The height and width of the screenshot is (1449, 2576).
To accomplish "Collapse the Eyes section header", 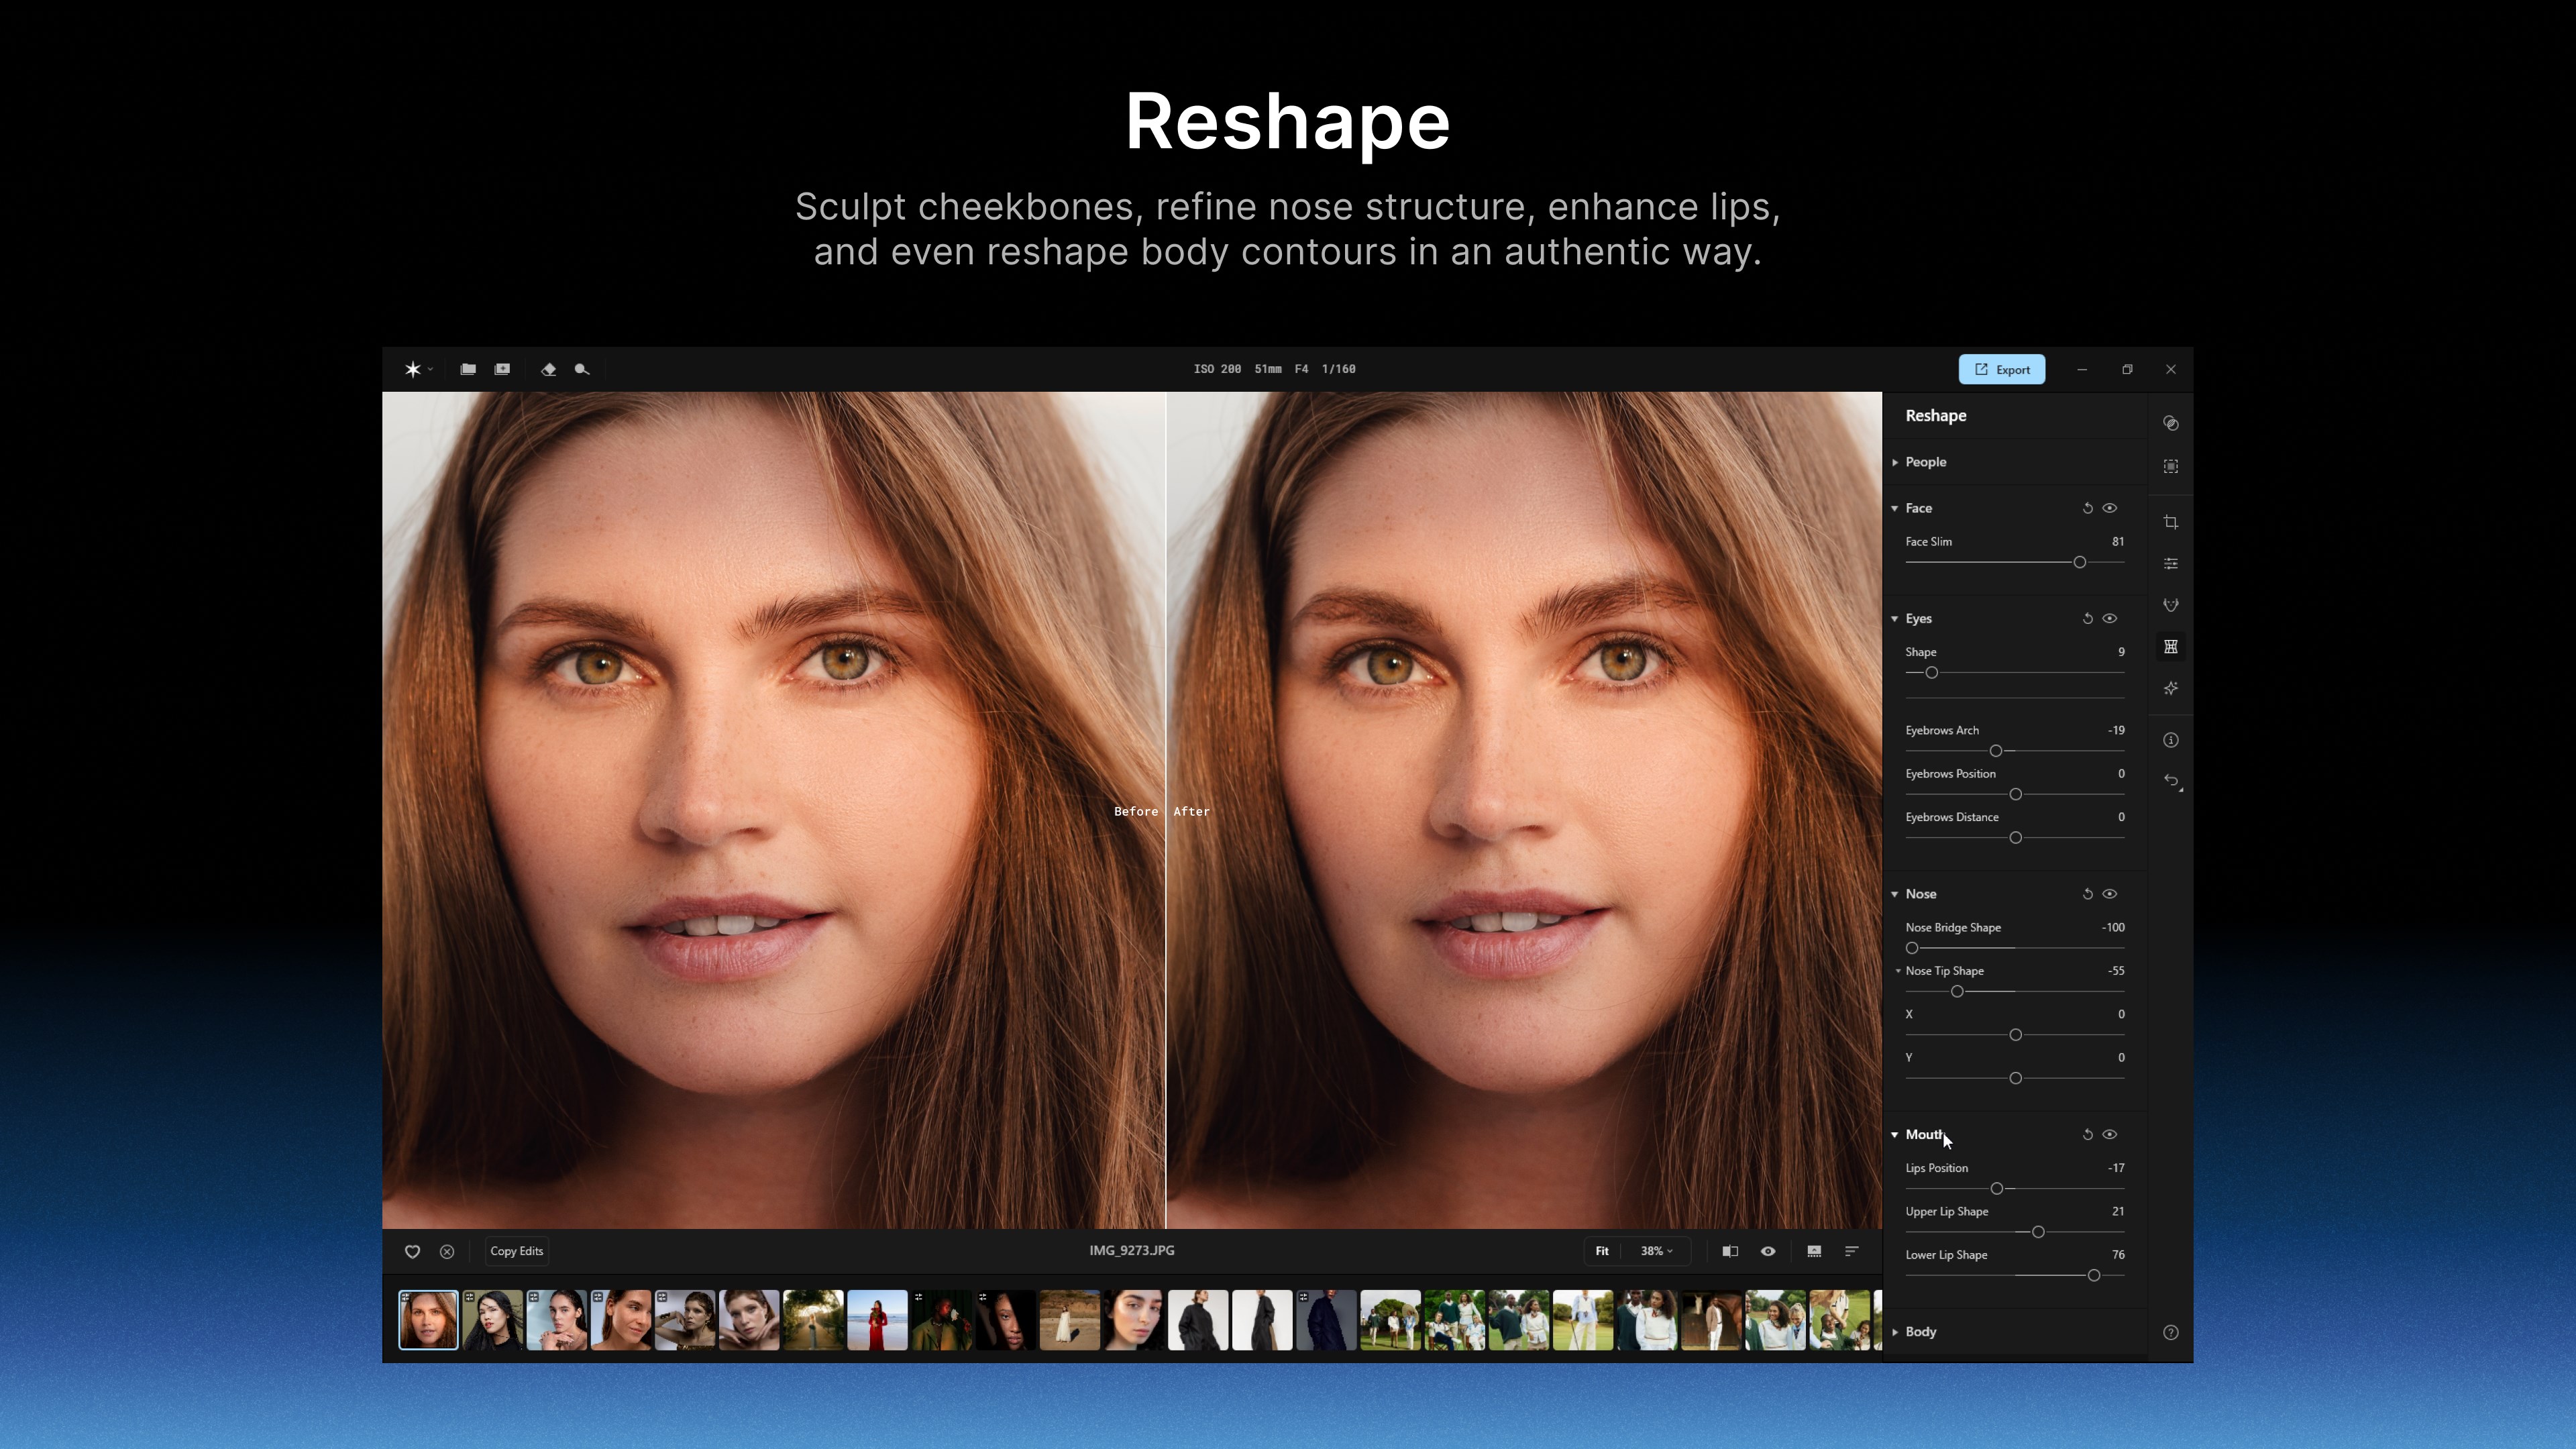I will pyautogui.click(x=1917, y=619).
